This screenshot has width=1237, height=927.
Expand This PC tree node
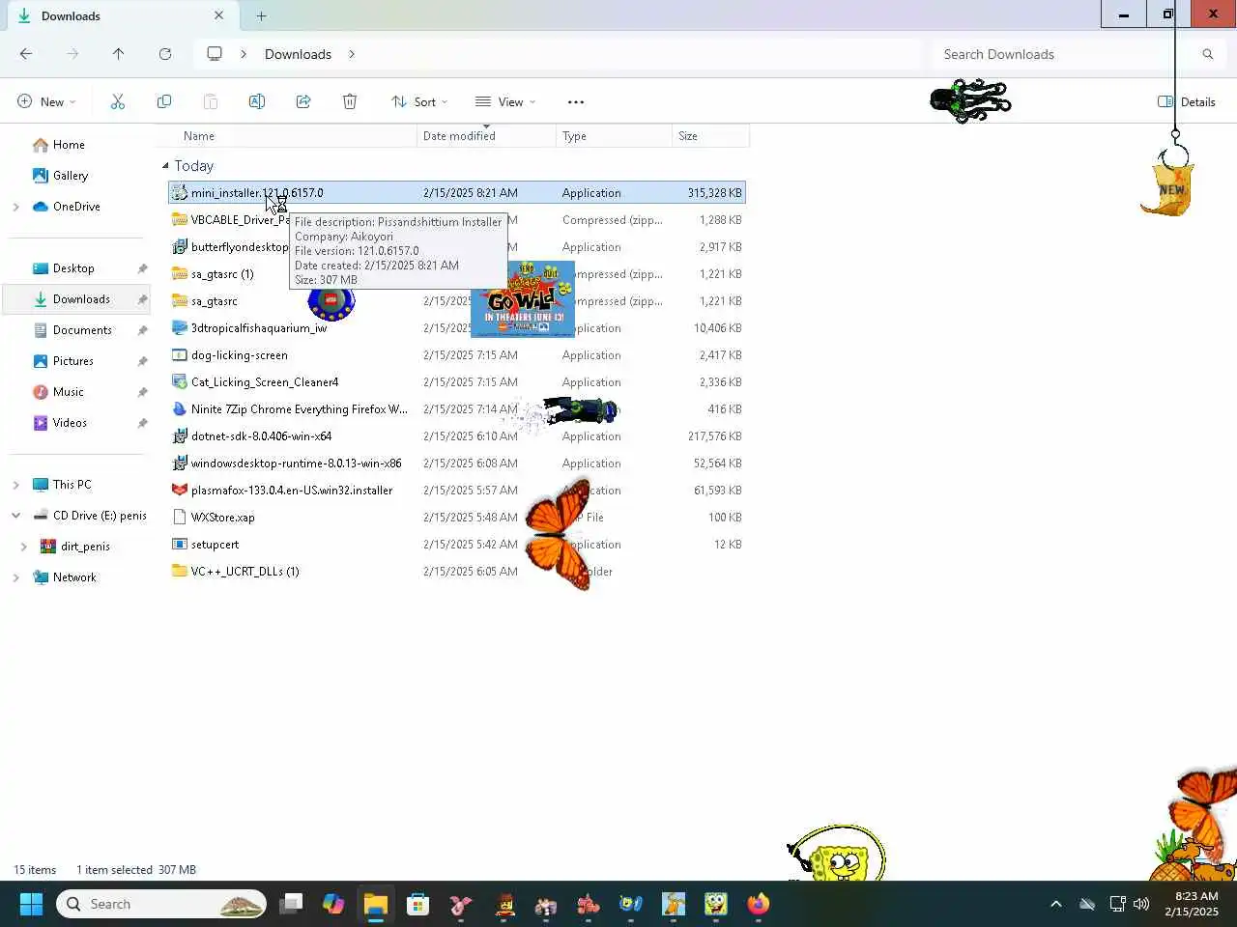coord(15,485)
